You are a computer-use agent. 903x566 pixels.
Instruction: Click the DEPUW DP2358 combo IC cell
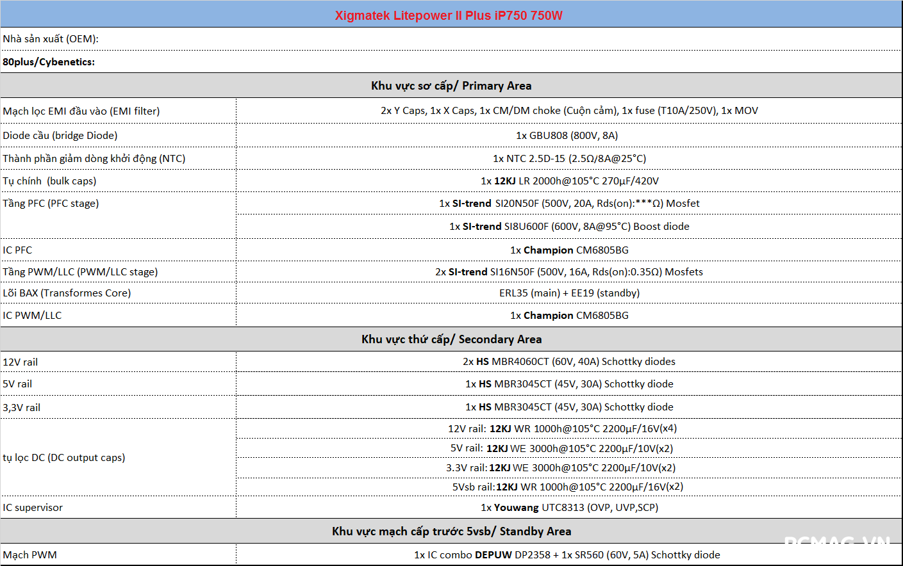567,555
